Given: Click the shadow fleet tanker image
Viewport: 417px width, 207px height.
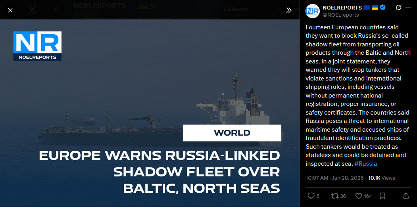Looking at the screenshot, I should pyautogui.click(x=150, y=113).
